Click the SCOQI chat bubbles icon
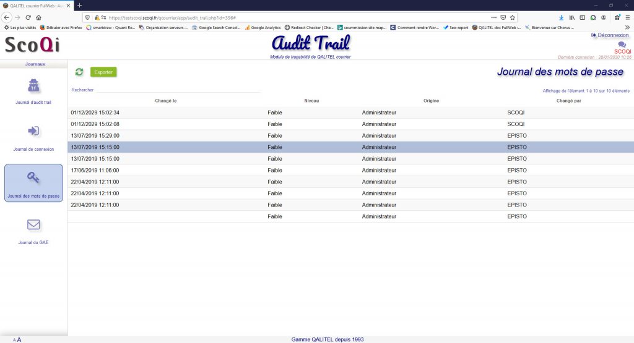This screenshot has height=343, width=634. point(622,44)
